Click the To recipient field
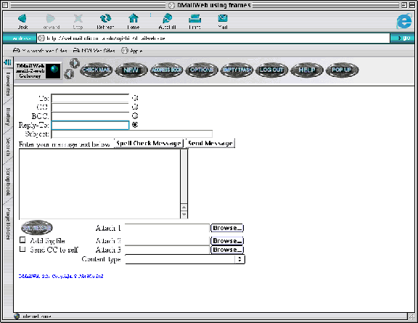This screenshot has width=418, height=323. point(90,99)
